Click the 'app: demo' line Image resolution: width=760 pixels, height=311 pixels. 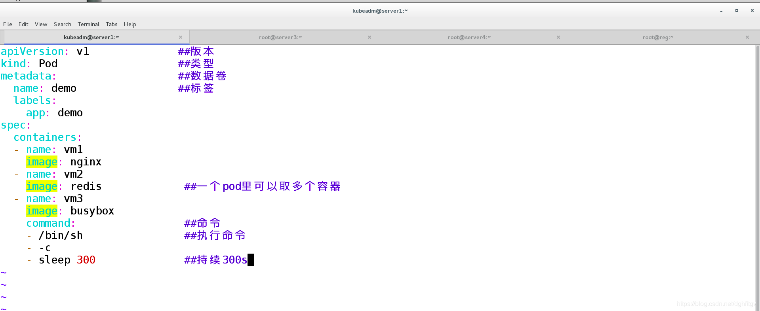click(x=54, y=113)
